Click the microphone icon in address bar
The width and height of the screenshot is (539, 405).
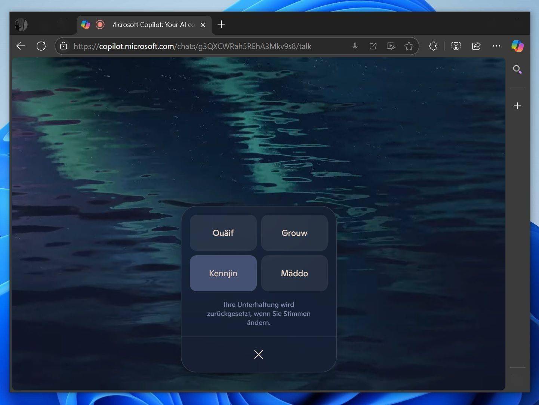pyautogui.click(x=355, y=46)
